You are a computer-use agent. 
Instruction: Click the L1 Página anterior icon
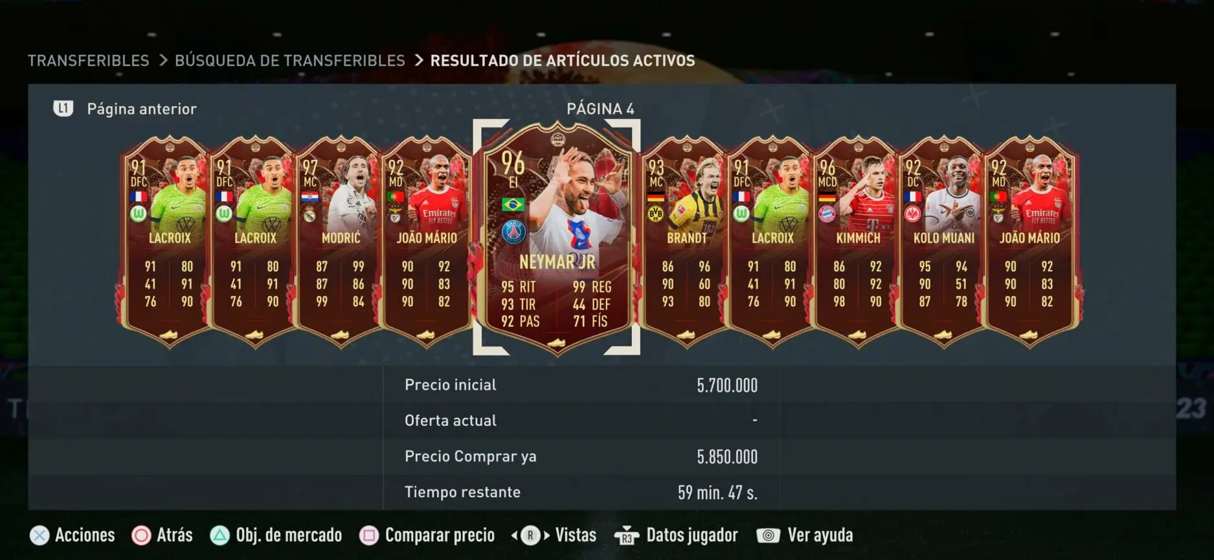point(63,109)
